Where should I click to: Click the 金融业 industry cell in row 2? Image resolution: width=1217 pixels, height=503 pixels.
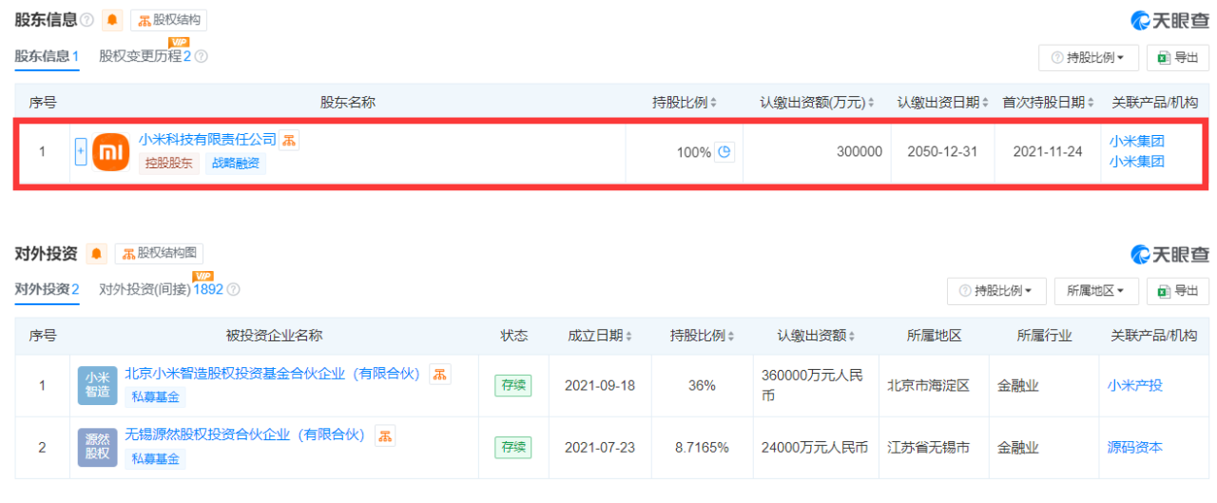tap(1044, 447)
